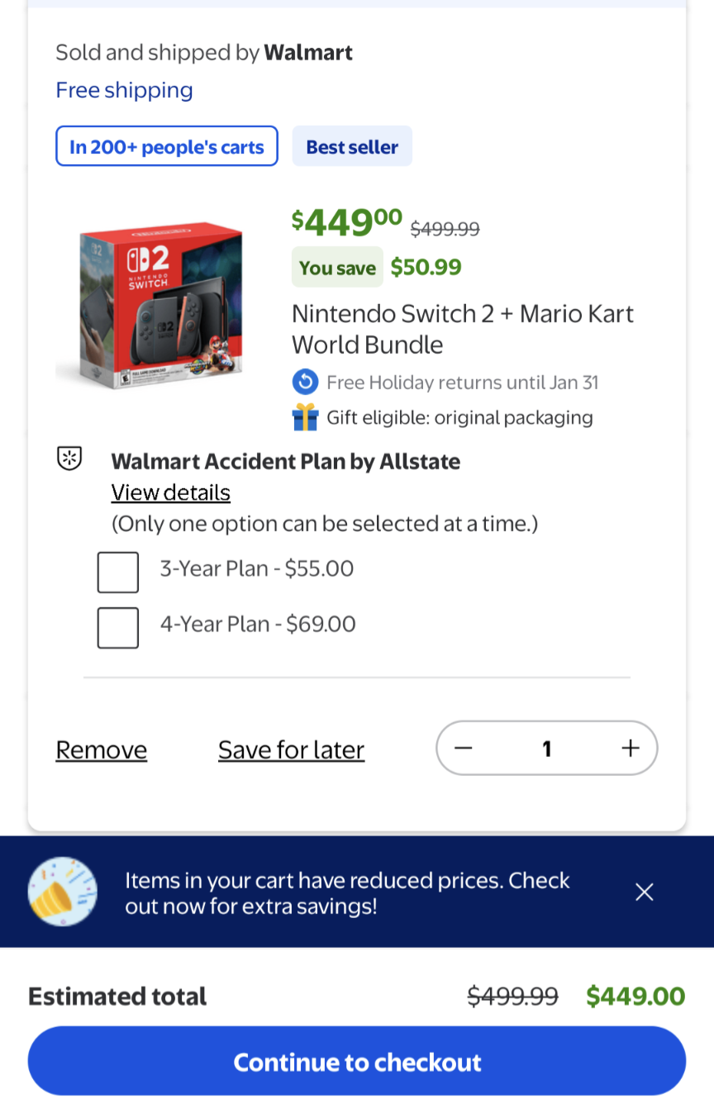Tap the gift box icon

pos(305,417)
